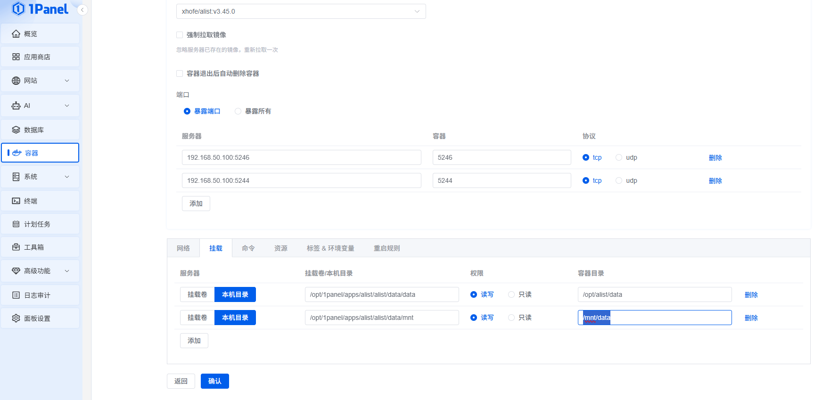The width and height of the screenshot is (814, 400).
Task: Choose udp for port 5246 row
Action: click(x=619, y=157)
